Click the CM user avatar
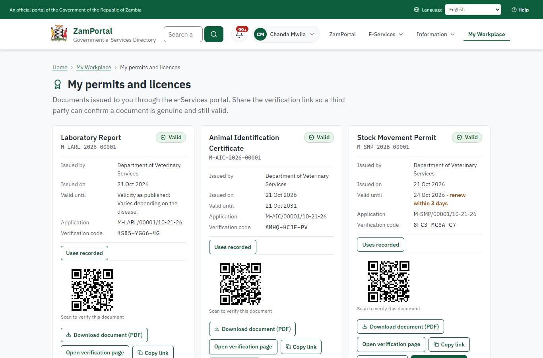Viewport: 543px width, 358px height. [260, 34]
